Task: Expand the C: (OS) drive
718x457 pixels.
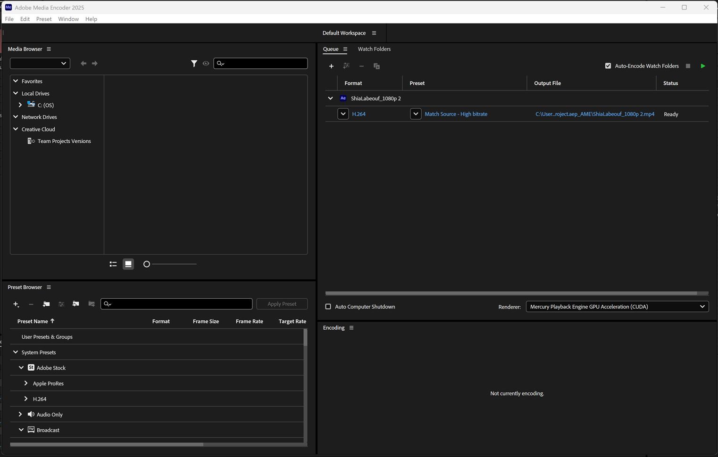Action: [20, 105]
